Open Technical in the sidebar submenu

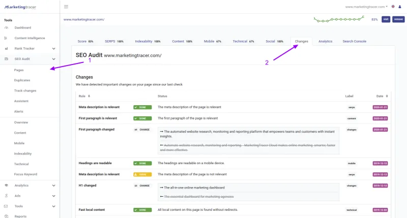[21, 164]
